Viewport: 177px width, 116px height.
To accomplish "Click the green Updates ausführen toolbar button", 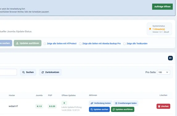I will [x=27, y=43].
